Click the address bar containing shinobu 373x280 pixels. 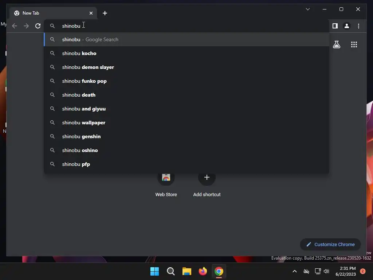click(186, 26)
